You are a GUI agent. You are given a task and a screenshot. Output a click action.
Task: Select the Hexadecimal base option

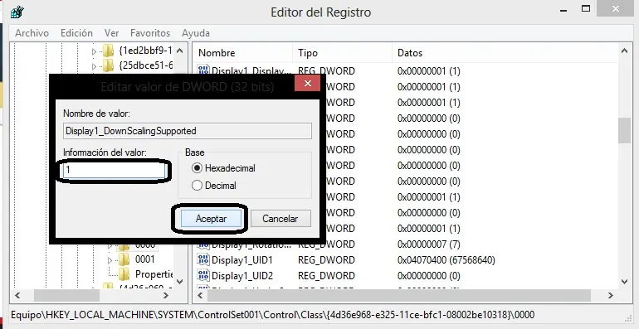[223, 168]
